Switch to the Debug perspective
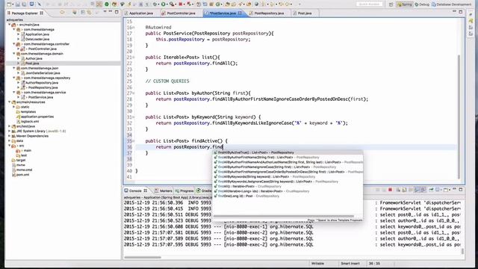478x269 pixels. click(422, 4)
